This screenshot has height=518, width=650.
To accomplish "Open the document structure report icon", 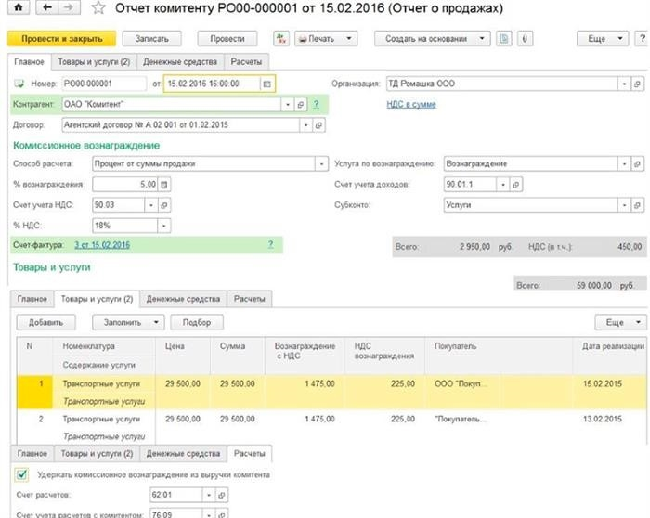I will (x=504, y=39).
